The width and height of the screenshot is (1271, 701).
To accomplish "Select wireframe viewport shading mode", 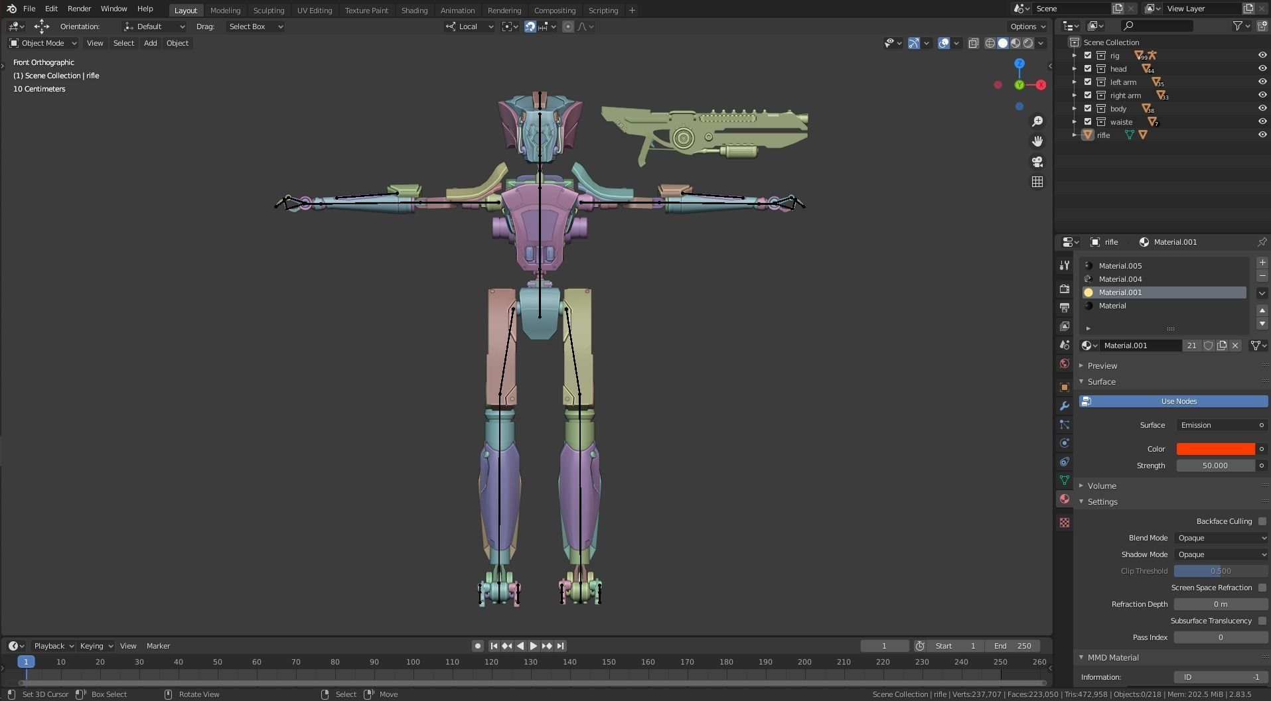I will (x=990, y=43).
